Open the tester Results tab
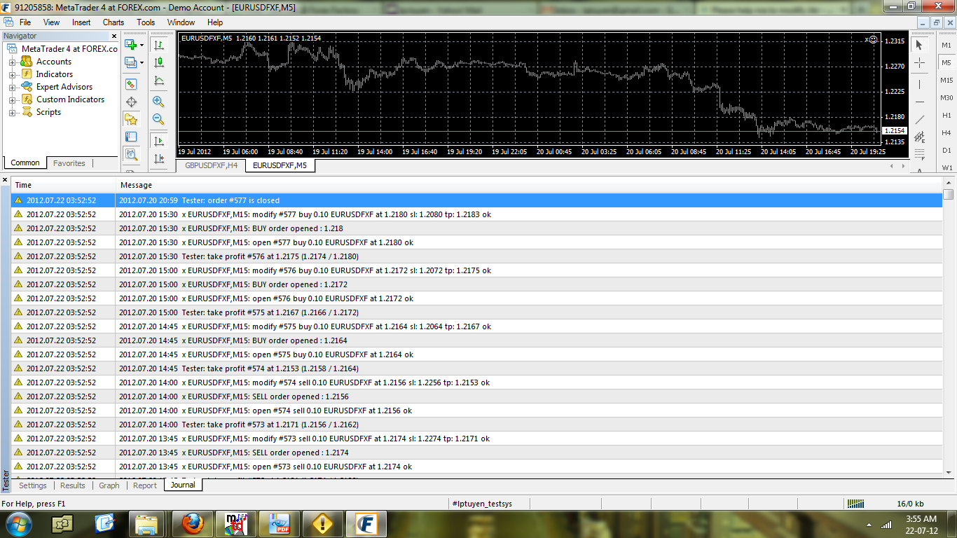The height and width of the screenshot is (538, 957). point(72,485)
